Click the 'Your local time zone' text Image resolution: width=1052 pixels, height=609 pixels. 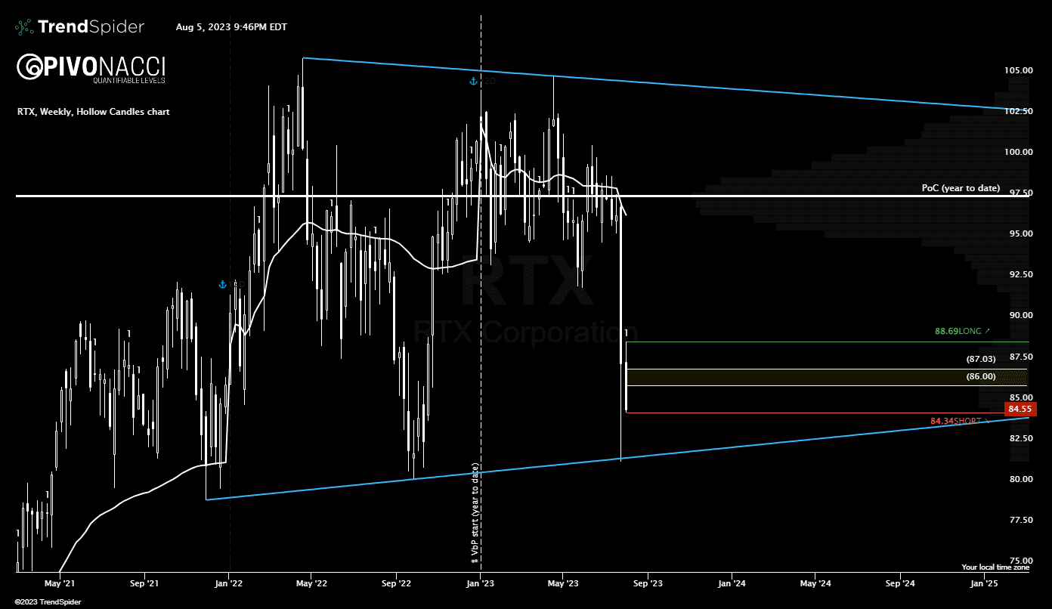[x=995, y=567]
